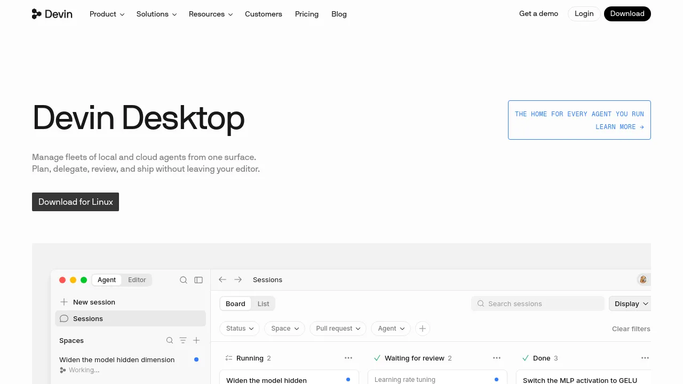Open Running column more options
The image size is (683, 384).
[348, 358]
